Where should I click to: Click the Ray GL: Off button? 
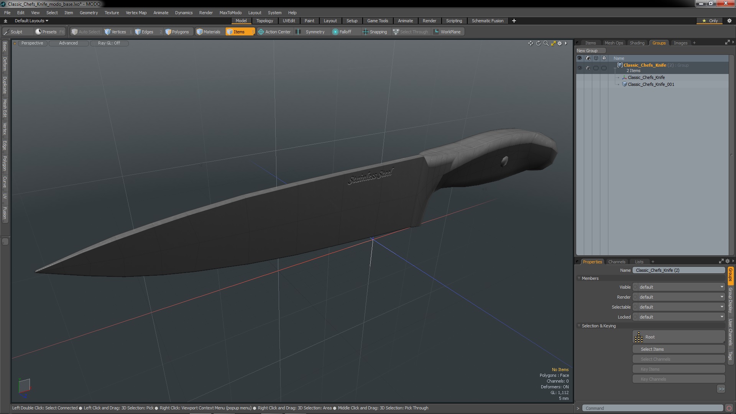pyautogui.click(x=109, y=43)
